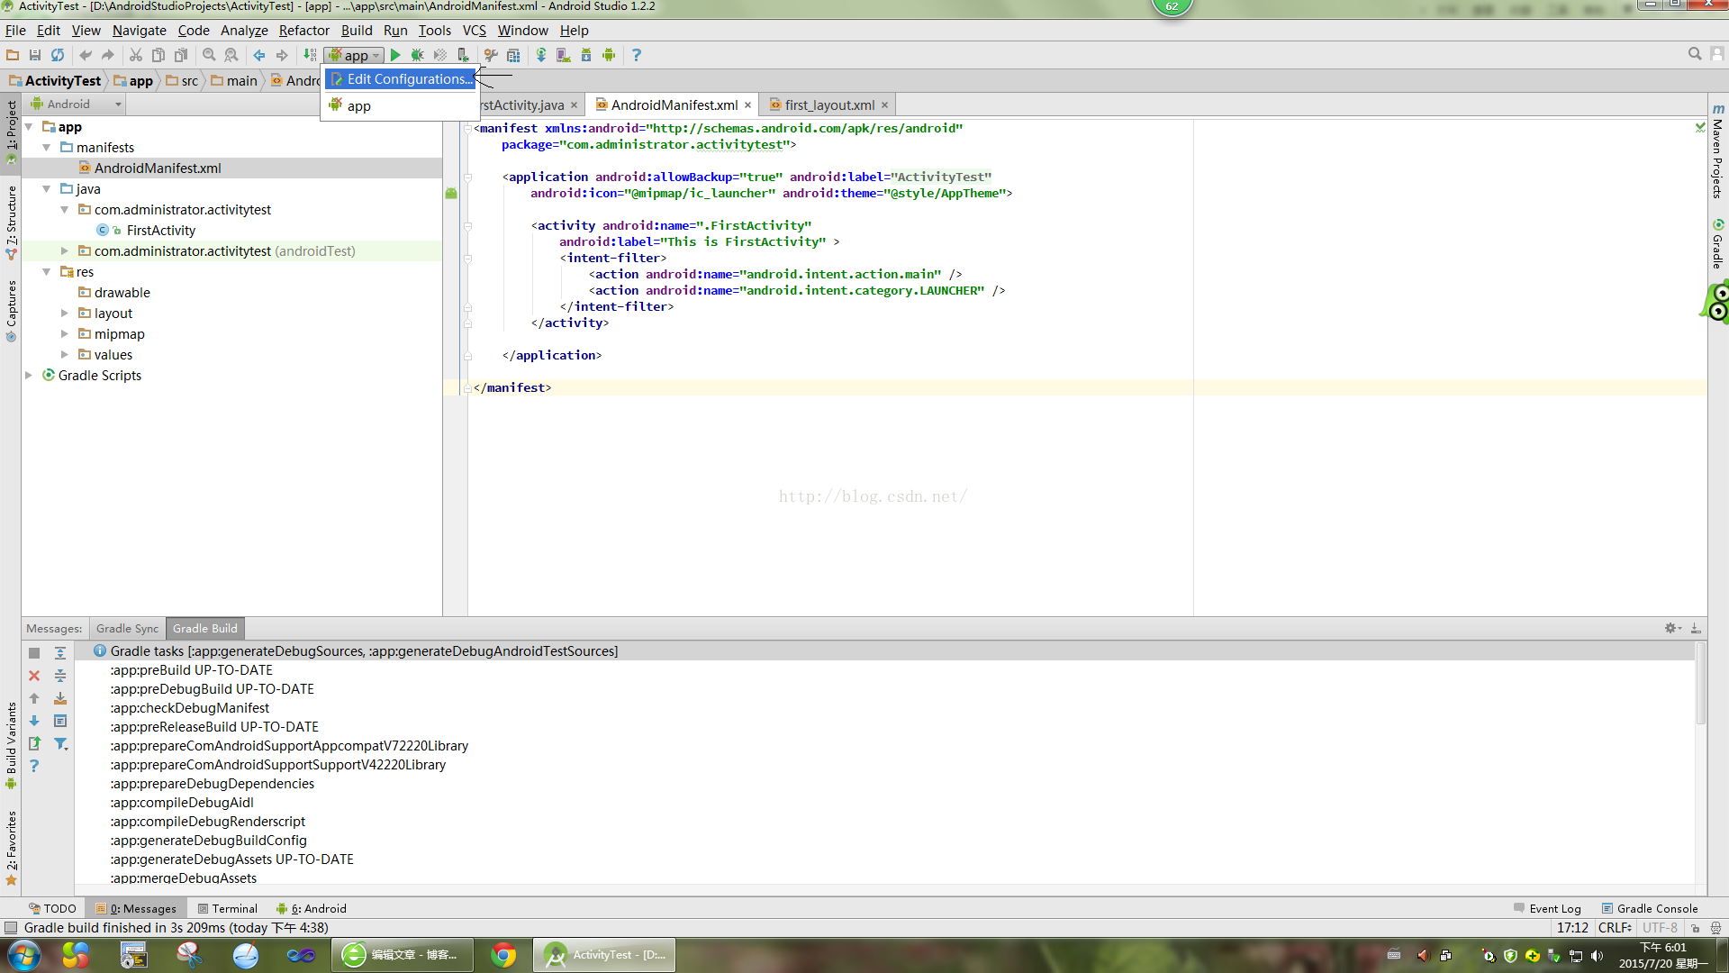Collapse the manifests folder node
Image resolution: width=1729 pixels, height=973 pixels.
[47, 148]
